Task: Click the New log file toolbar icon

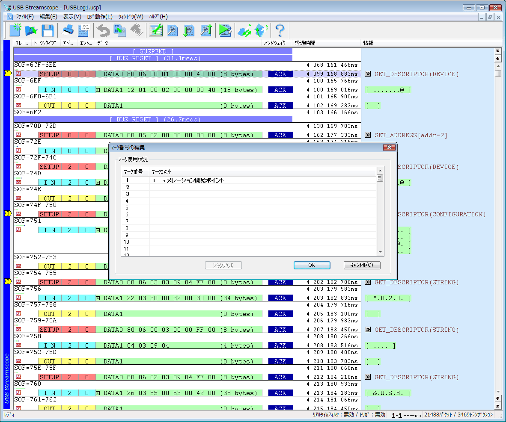Action: (x=15, y=30)
